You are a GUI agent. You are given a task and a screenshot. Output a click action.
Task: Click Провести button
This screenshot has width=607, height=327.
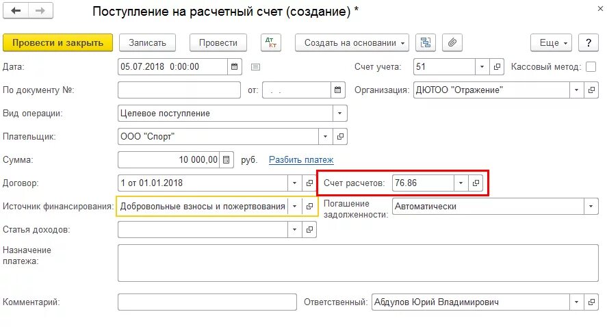[x=218, y=42]
